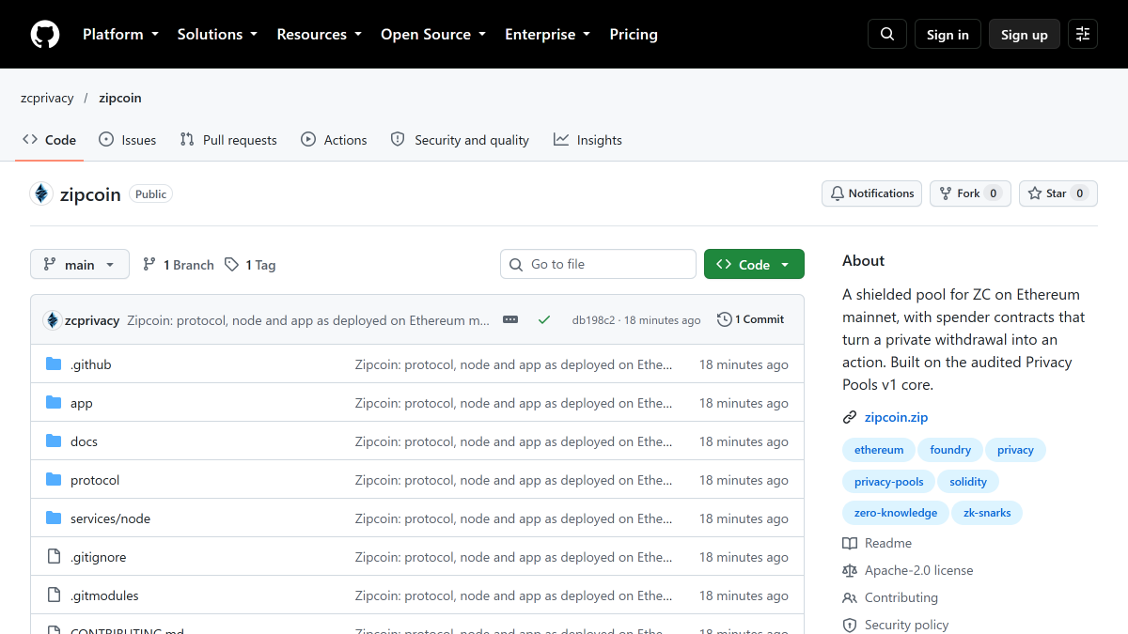Click the .github folder icon
Viewport: 1128px width, 634px height.
click(x=54, y=364)
